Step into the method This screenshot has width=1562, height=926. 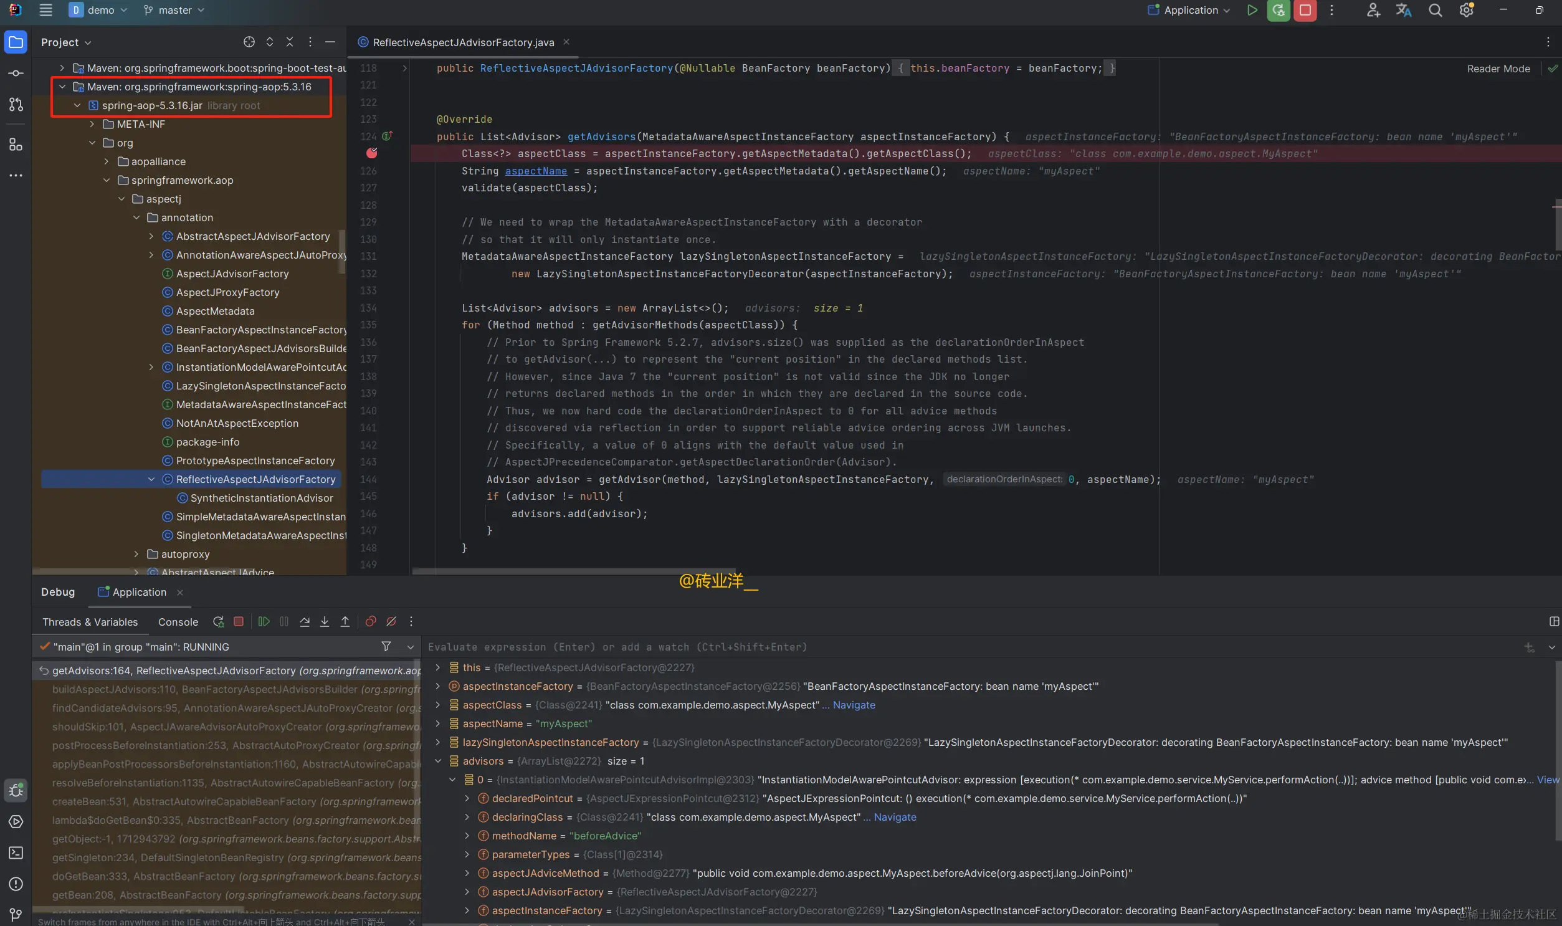325,621
